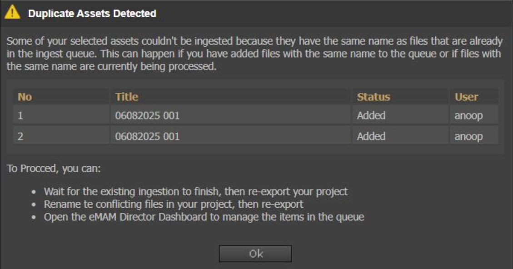Click the yellow warning triangle icon
The image size is (513, 269).
click(x=12, y=12)
